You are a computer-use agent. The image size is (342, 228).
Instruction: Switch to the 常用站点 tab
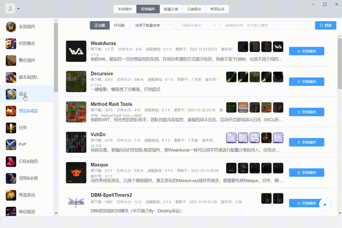[217, 9]
